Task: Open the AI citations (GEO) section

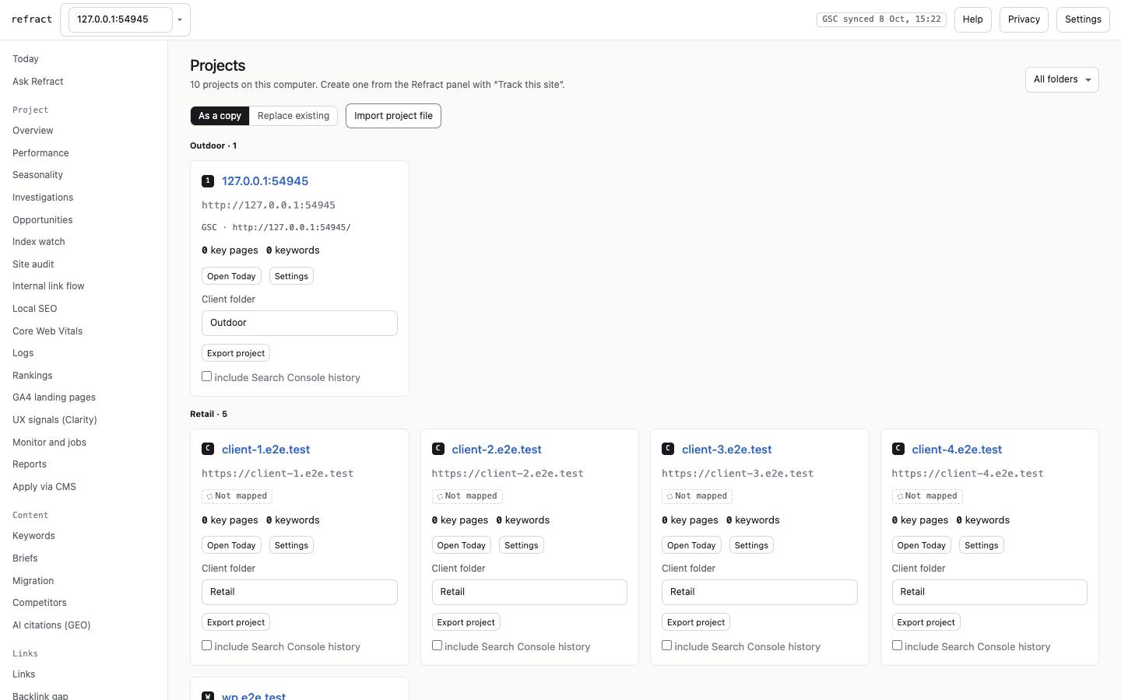Action: pyautogui.click(x=51, y=625)
